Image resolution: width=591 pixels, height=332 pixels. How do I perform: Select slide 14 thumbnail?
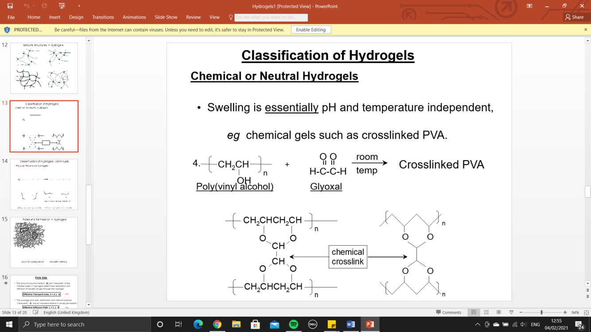44,184
